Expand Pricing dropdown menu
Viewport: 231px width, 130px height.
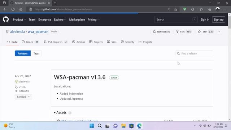click(93, 19)
